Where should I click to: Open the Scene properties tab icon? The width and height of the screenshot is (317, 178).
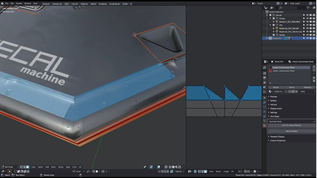265,87
